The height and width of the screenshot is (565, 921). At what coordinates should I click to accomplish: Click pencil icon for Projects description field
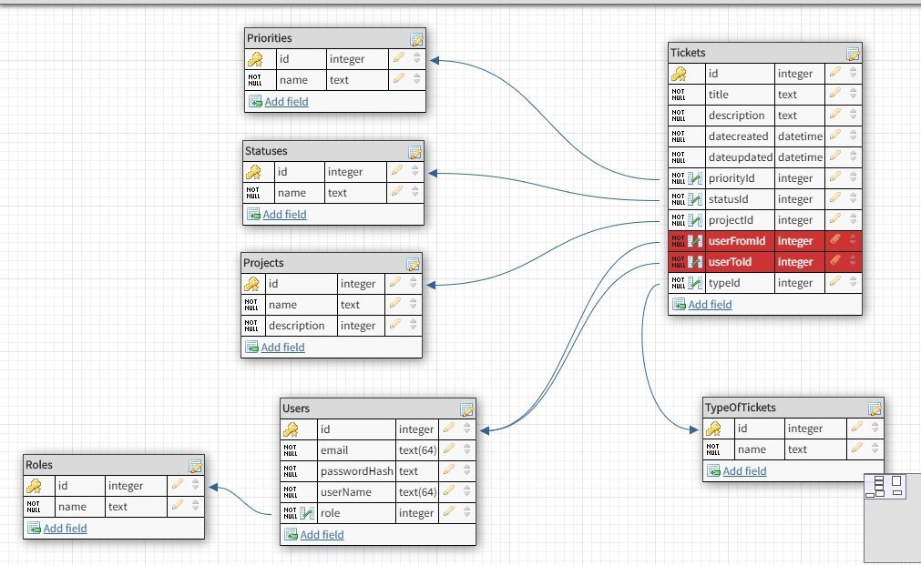click(395, 325)
